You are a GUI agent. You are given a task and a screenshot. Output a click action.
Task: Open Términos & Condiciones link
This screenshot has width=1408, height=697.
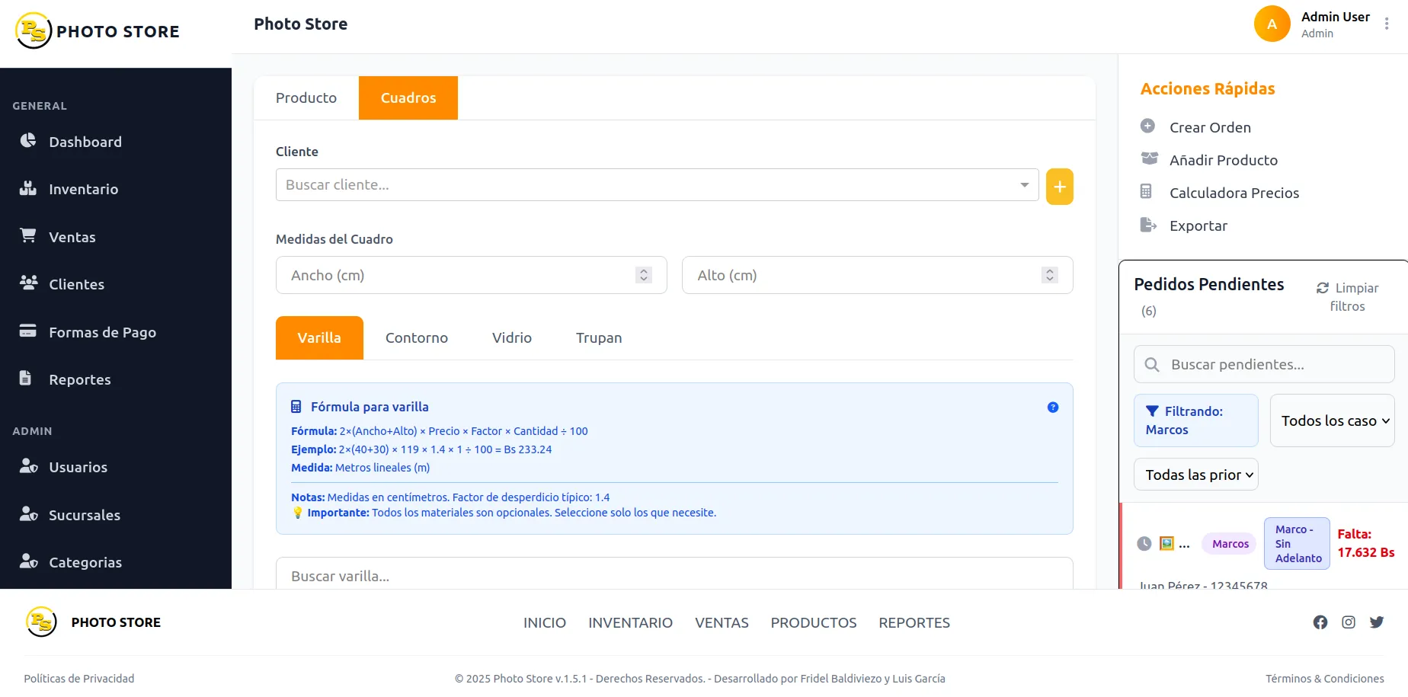1324,679
